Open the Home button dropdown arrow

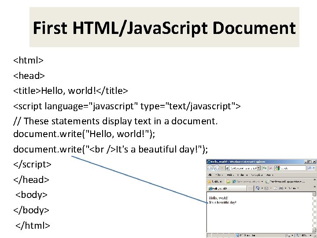point(262,188)
